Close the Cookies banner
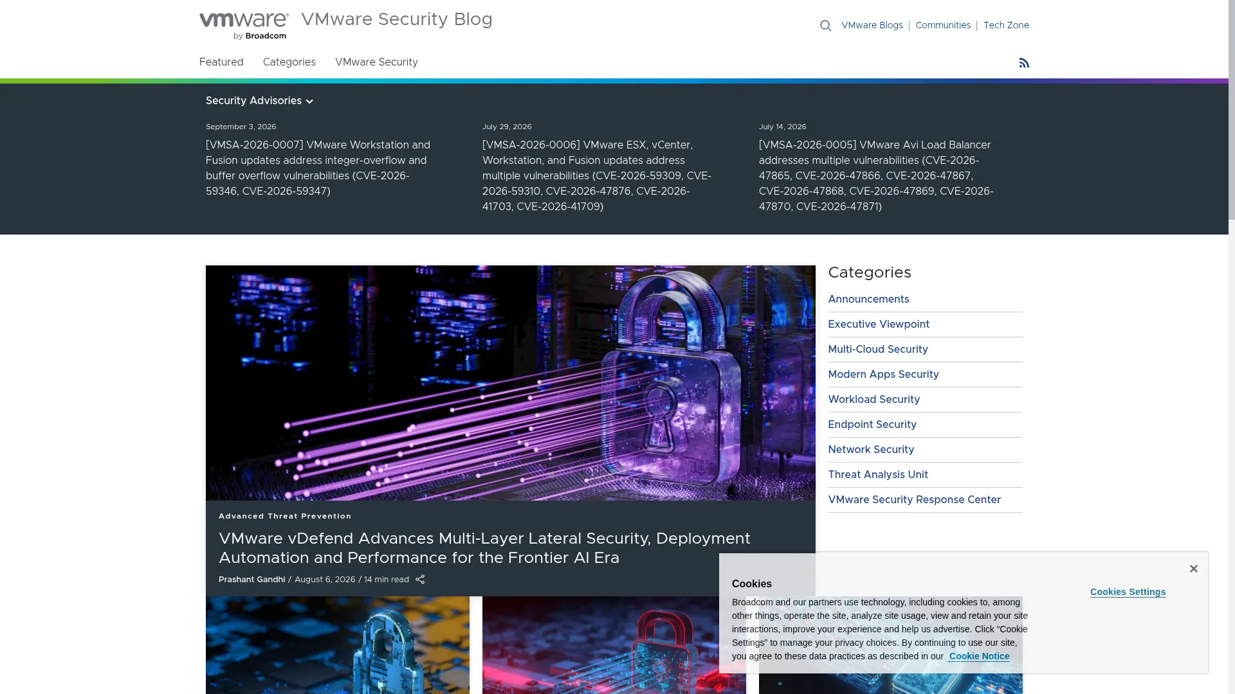 (1193, 569)
